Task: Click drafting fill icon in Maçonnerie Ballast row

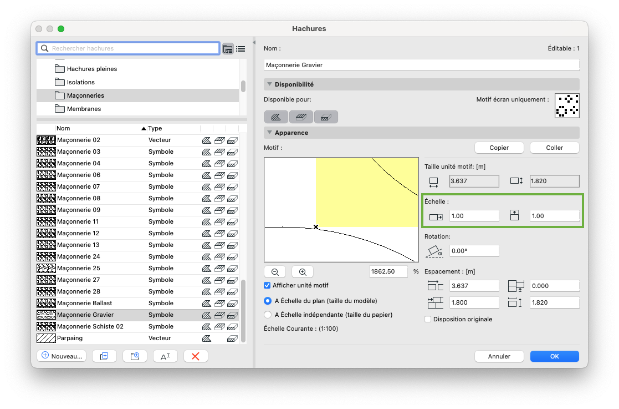Action: pos(207,304)
